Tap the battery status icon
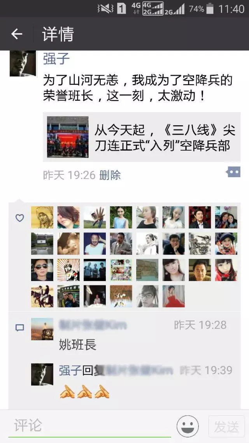The height and width of the screenshot is (443, 249). click(x=210, y=9)
